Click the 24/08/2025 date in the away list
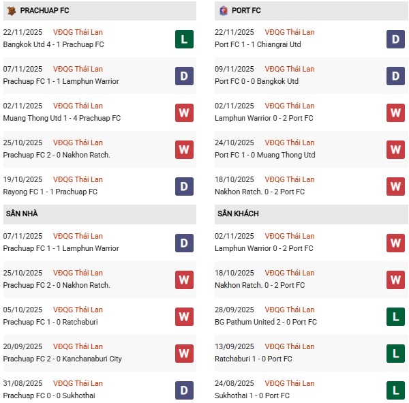Image resolution: width=409 pixels, height=403 pixels. click(234, 383)
